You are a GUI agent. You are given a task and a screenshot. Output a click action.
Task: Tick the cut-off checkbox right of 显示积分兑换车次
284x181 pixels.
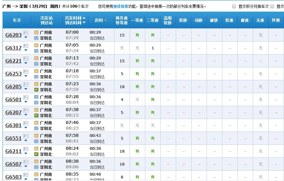pyautogui.click(x=272, y=6)
